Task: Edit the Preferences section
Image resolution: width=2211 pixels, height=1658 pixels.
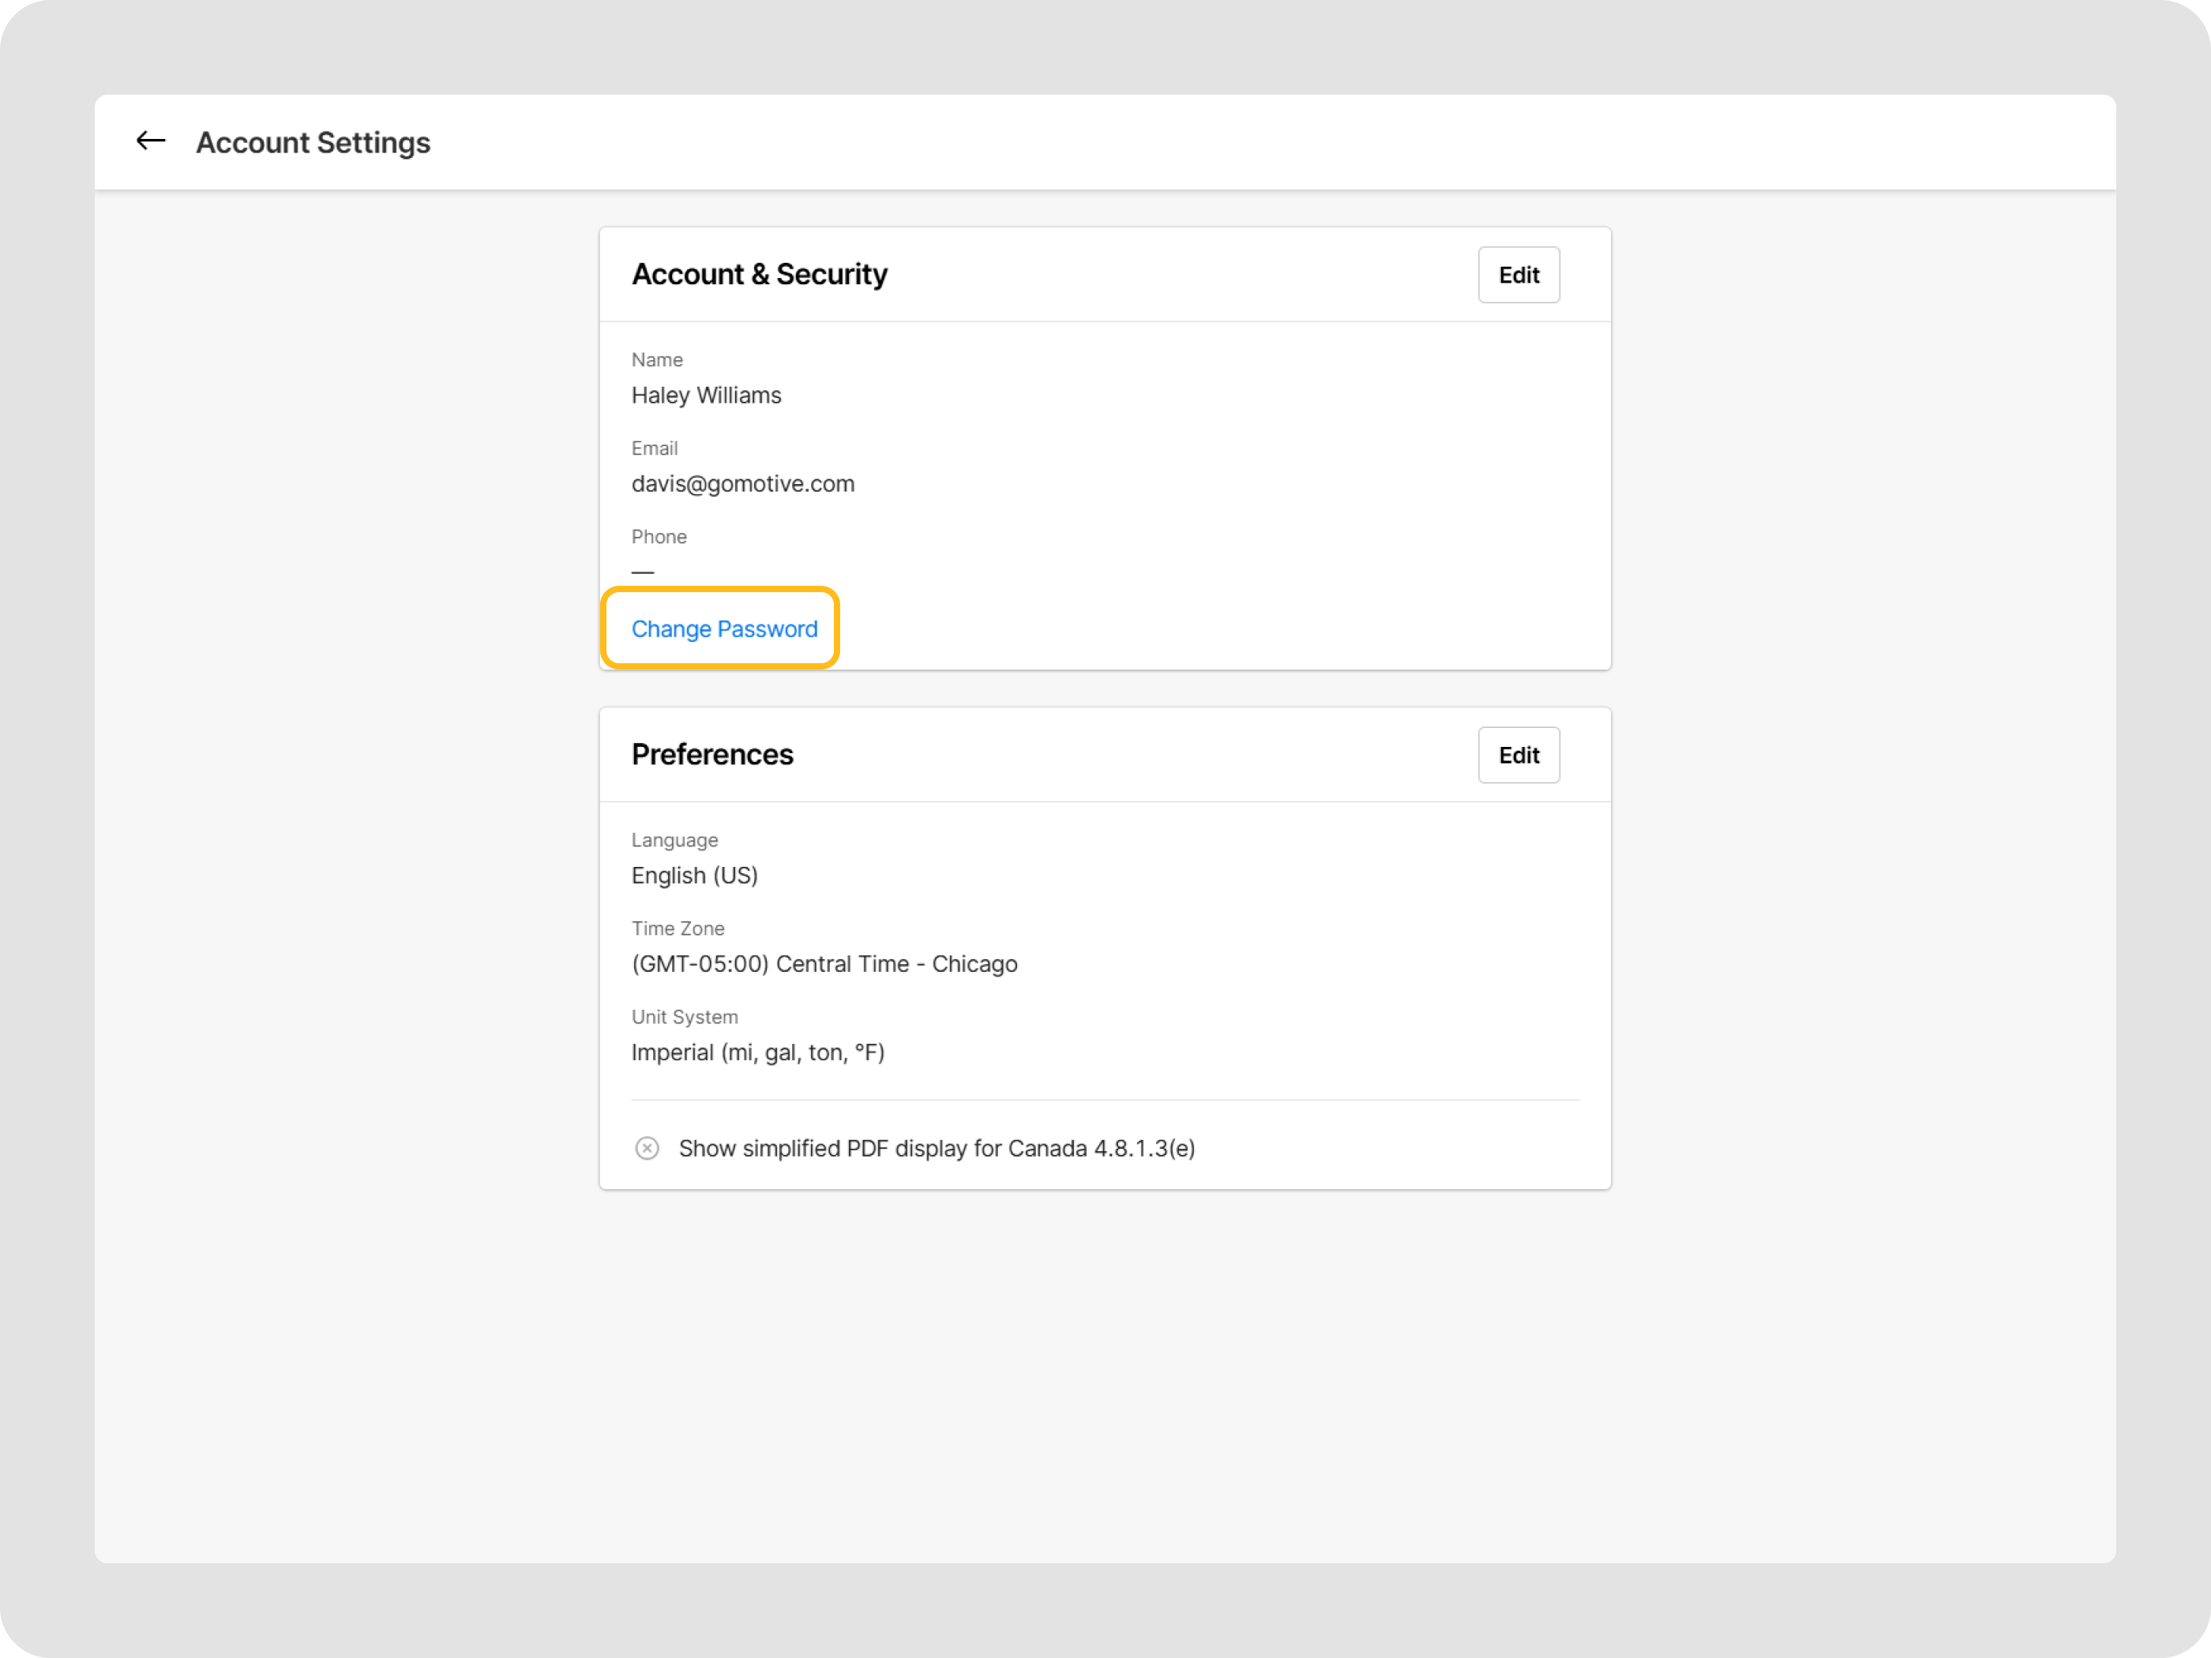Action: click(x=1518, y=755)
